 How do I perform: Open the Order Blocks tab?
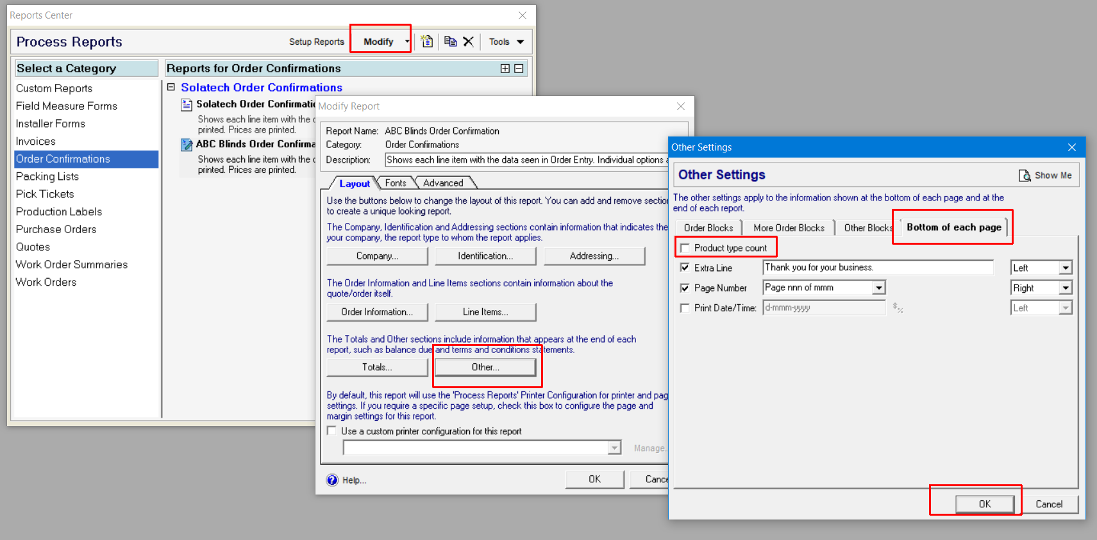tap(708, 228)
